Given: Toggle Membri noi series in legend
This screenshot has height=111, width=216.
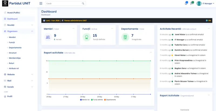Looking at the screenshot, I should [x=85, y=100].
